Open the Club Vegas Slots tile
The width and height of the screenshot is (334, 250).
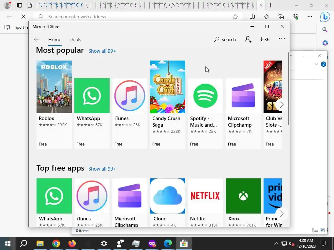pos(273,104)
